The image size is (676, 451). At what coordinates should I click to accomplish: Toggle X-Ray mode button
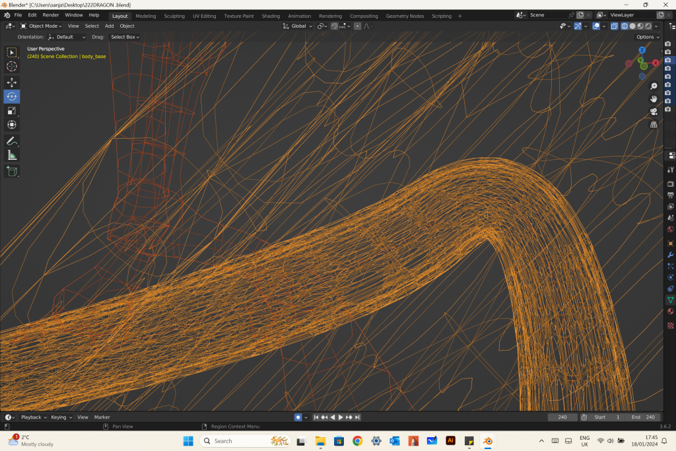pos(615,26)
